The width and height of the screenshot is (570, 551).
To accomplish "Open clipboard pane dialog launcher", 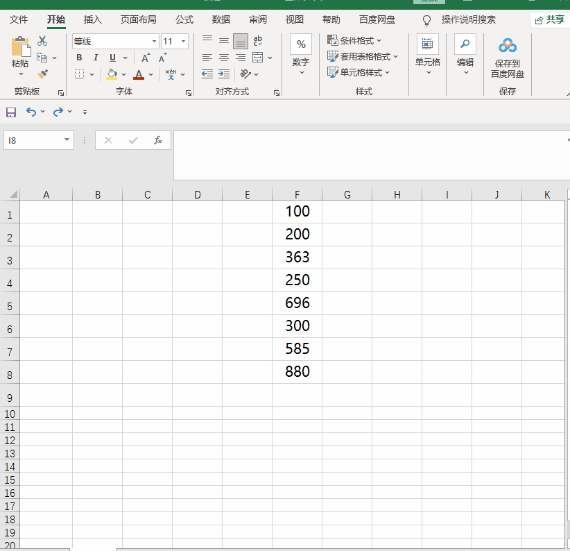I will point(61,93).
